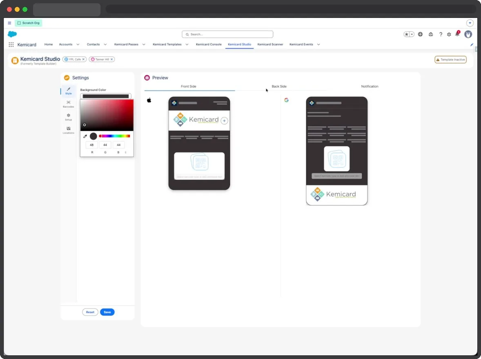Click the Google platform icon
The image size is (481, 359).
pos(286,100)
